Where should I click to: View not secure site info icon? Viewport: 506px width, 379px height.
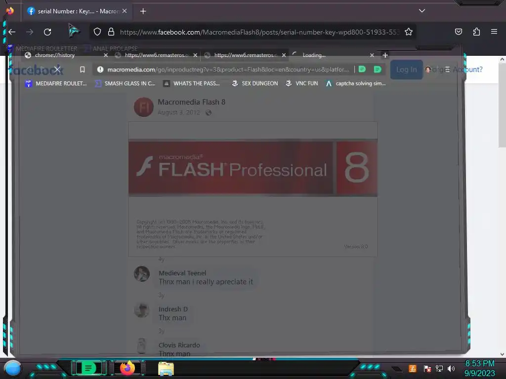pos(100,69)
